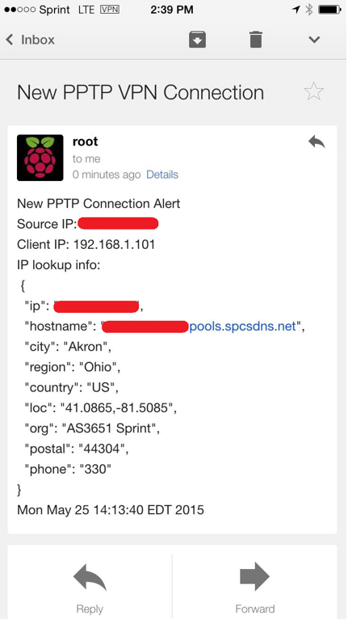Image resolution: width=348 pixels, height=620 pixels.
Task: Tap the VPN status indicator
Action: pyautogui.click(x=110, y=9)
